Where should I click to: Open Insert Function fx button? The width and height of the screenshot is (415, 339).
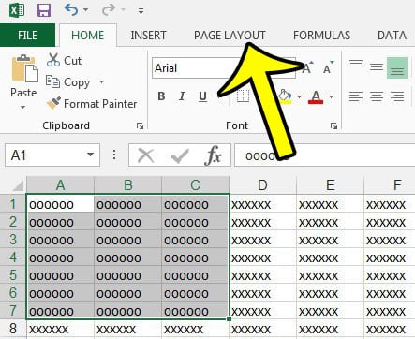214,155
